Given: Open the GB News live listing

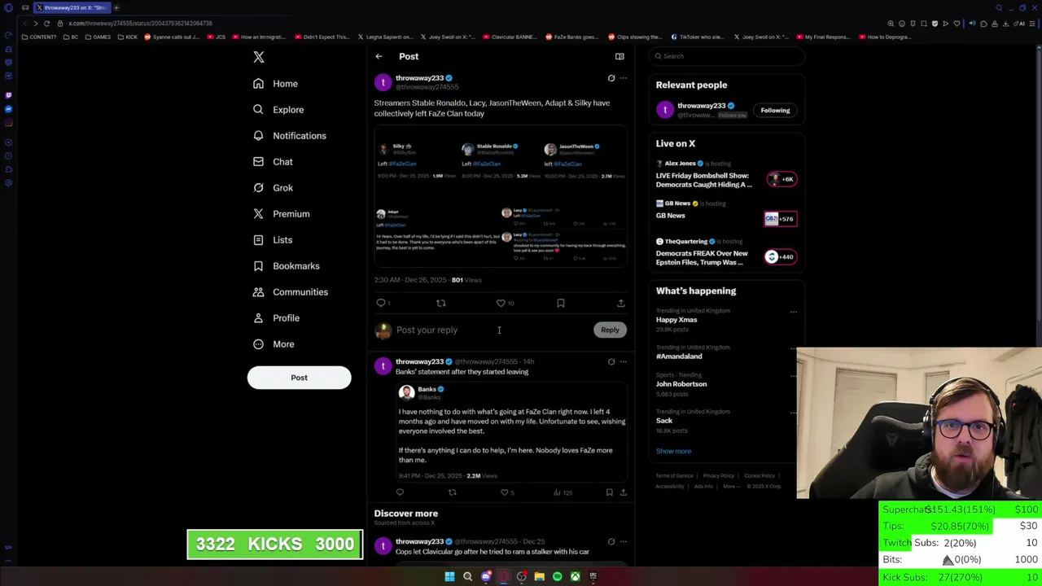Looking at the screenshot, I should 727,213.
